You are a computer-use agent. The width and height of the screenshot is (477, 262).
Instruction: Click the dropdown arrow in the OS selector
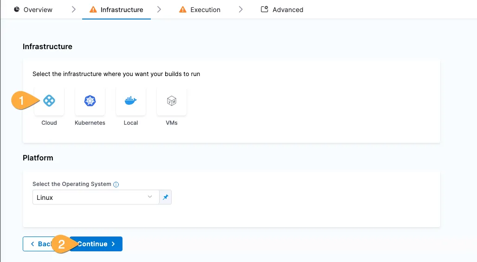coord(150,197)
